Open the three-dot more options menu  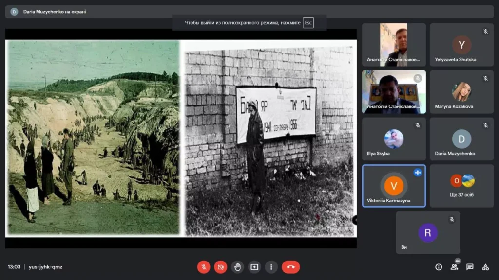click(x=271, y=267)
